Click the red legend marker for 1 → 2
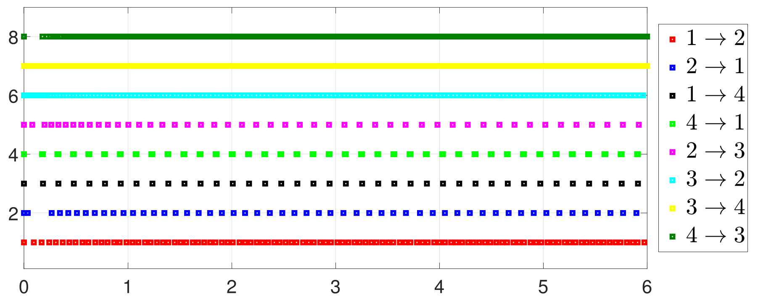The image size is (758, 308). coord(672,39)
